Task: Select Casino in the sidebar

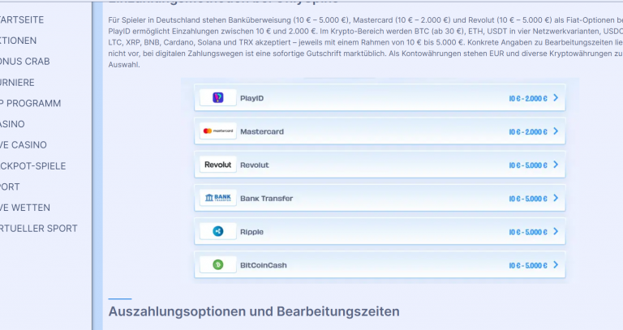Action: click(x=12, y=124)
